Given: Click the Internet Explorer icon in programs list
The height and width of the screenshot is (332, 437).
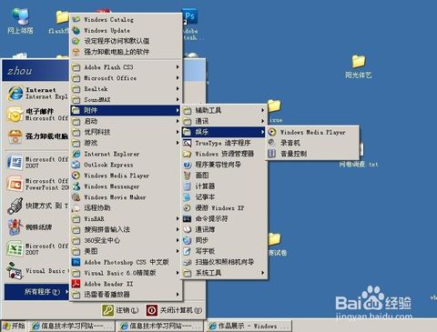Looking at the screenshot, I should [76, 154].
